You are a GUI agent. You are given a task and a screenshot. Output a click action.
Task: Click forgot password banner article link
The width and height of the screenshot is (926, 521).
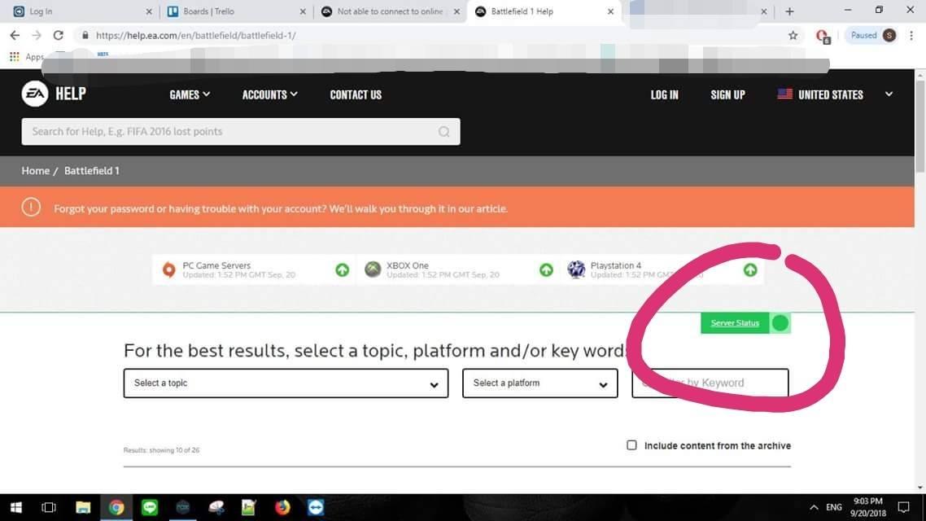[281, 208]
